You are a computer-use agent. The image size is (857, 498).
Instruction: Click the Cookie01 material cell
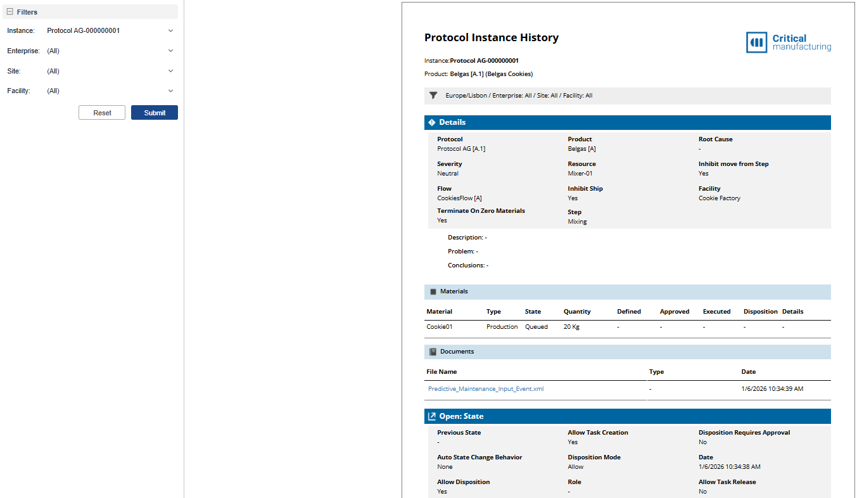(440, 327)
